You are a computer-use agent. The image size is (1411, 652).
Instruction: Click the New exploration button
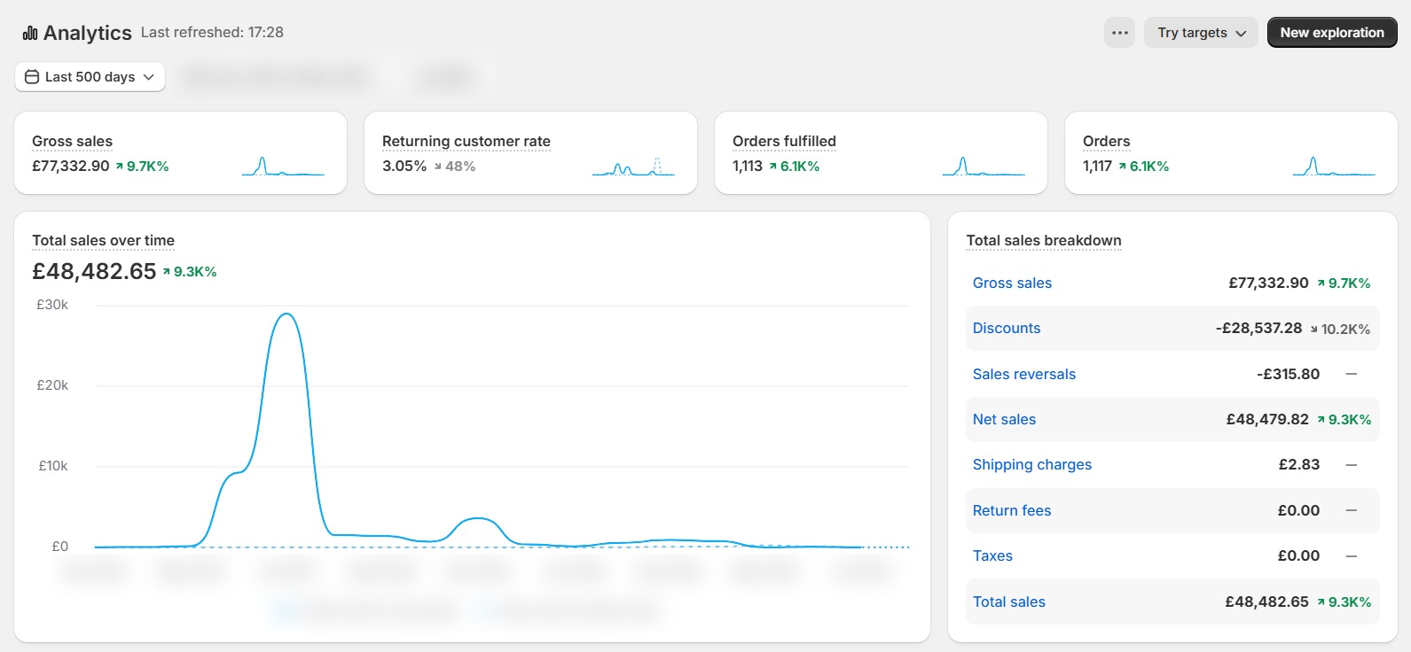[x=1332, y=33]
